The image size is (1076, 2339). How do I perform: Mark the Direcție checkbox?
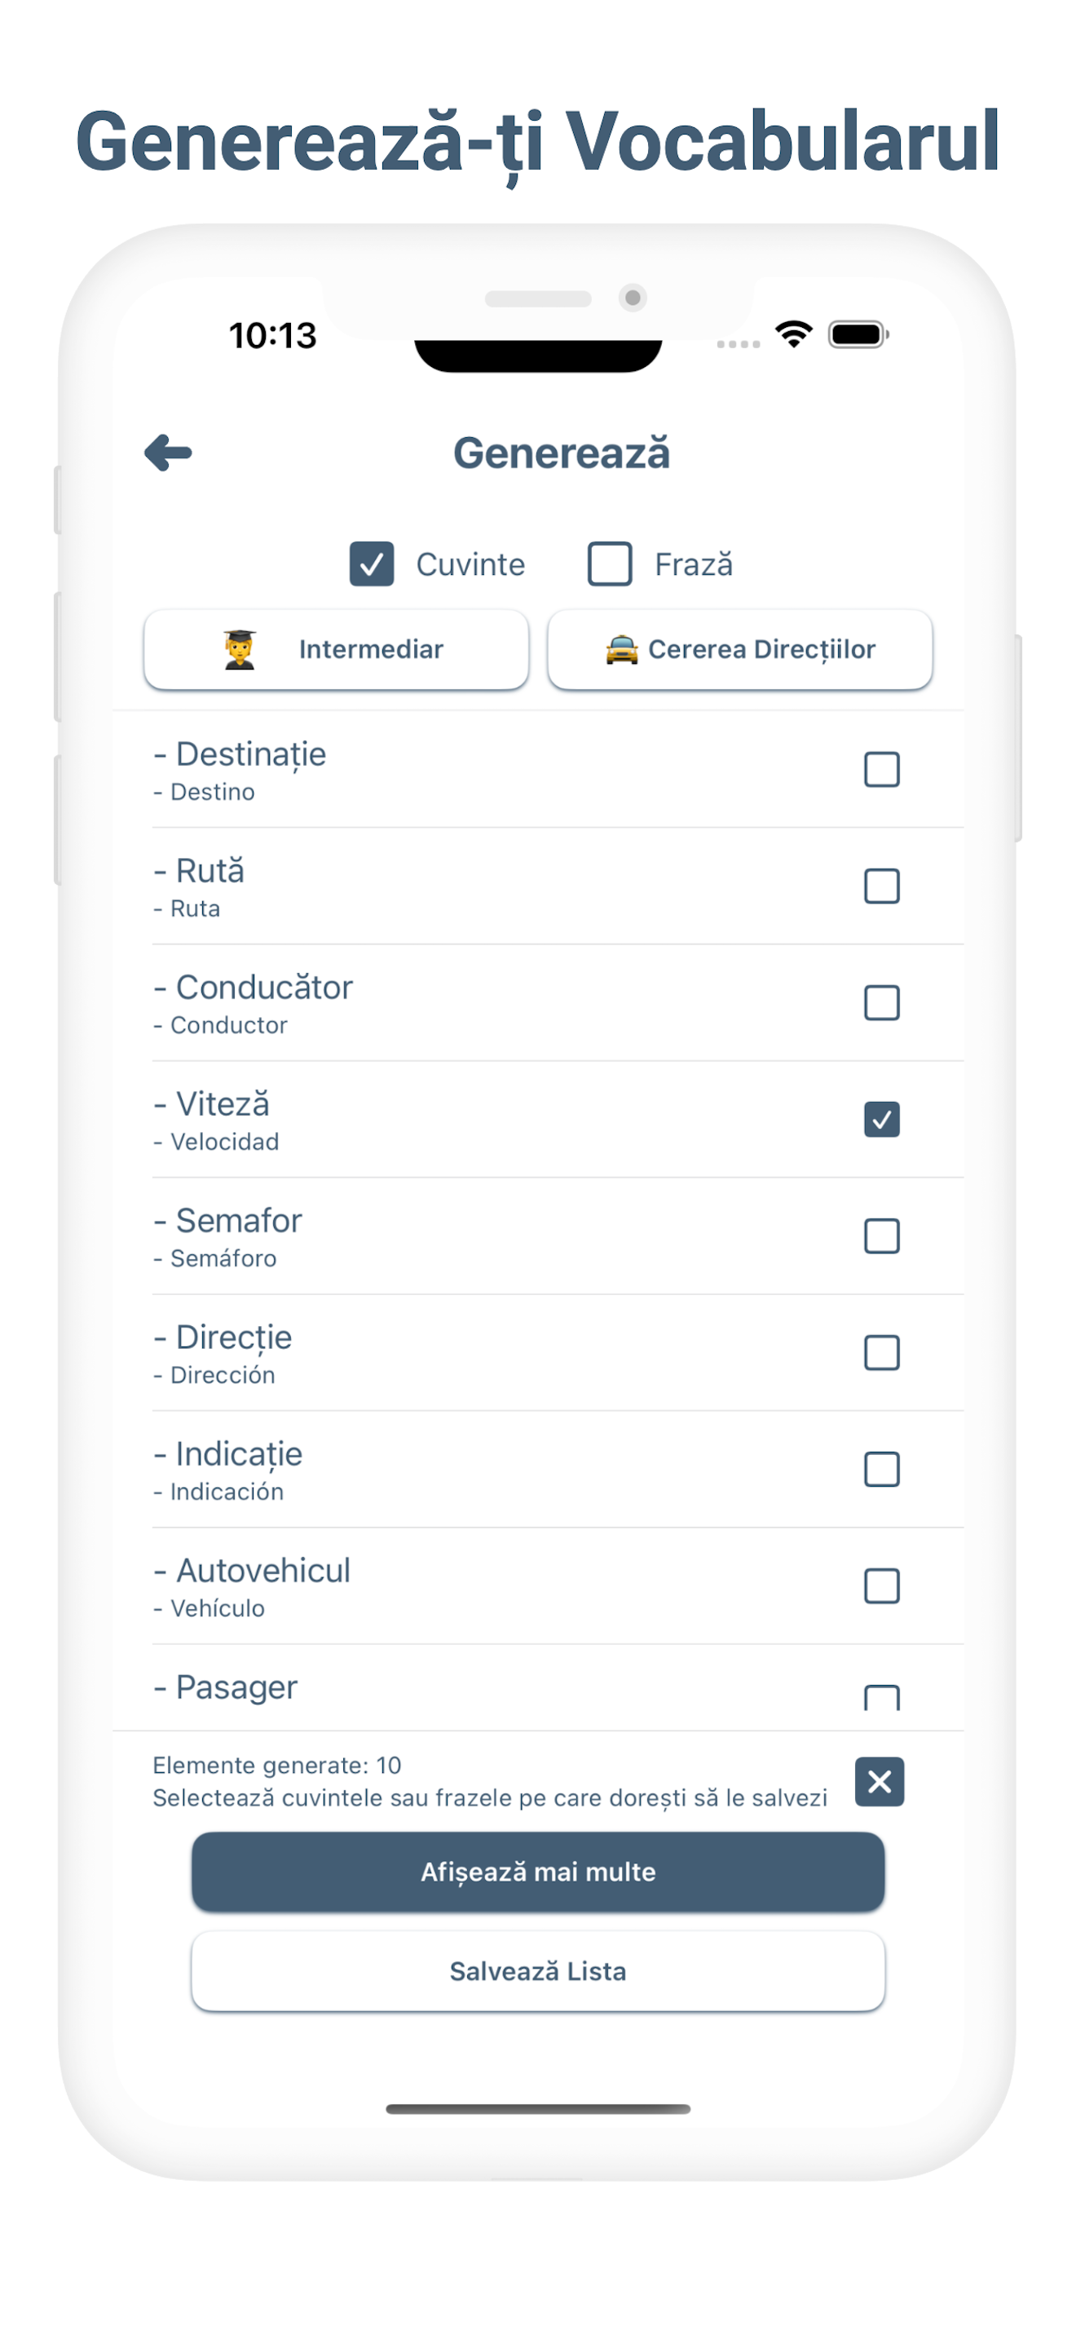(882, 1353)
